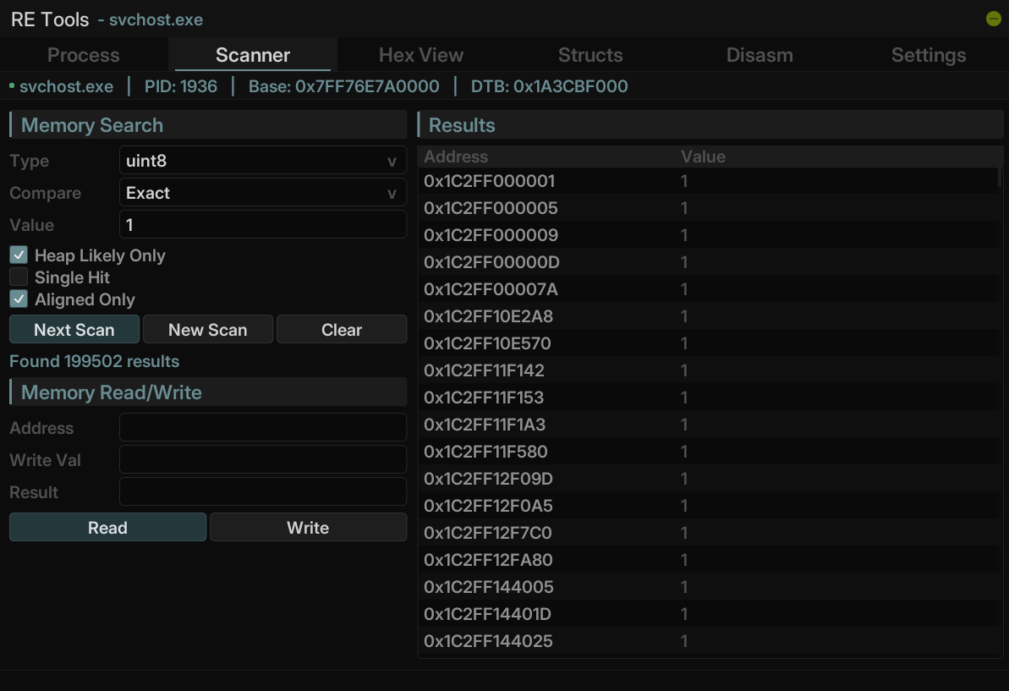Click the Read memory button
Viewport: 1009px width, 691px height.
pos(107,528)
